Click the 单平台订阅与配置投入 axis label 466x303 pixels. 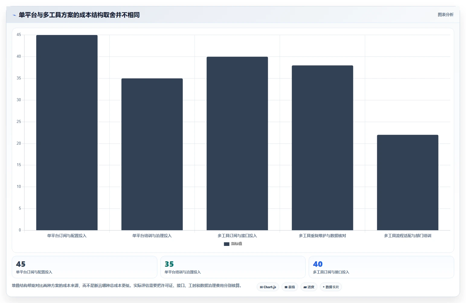coord(67,236)
